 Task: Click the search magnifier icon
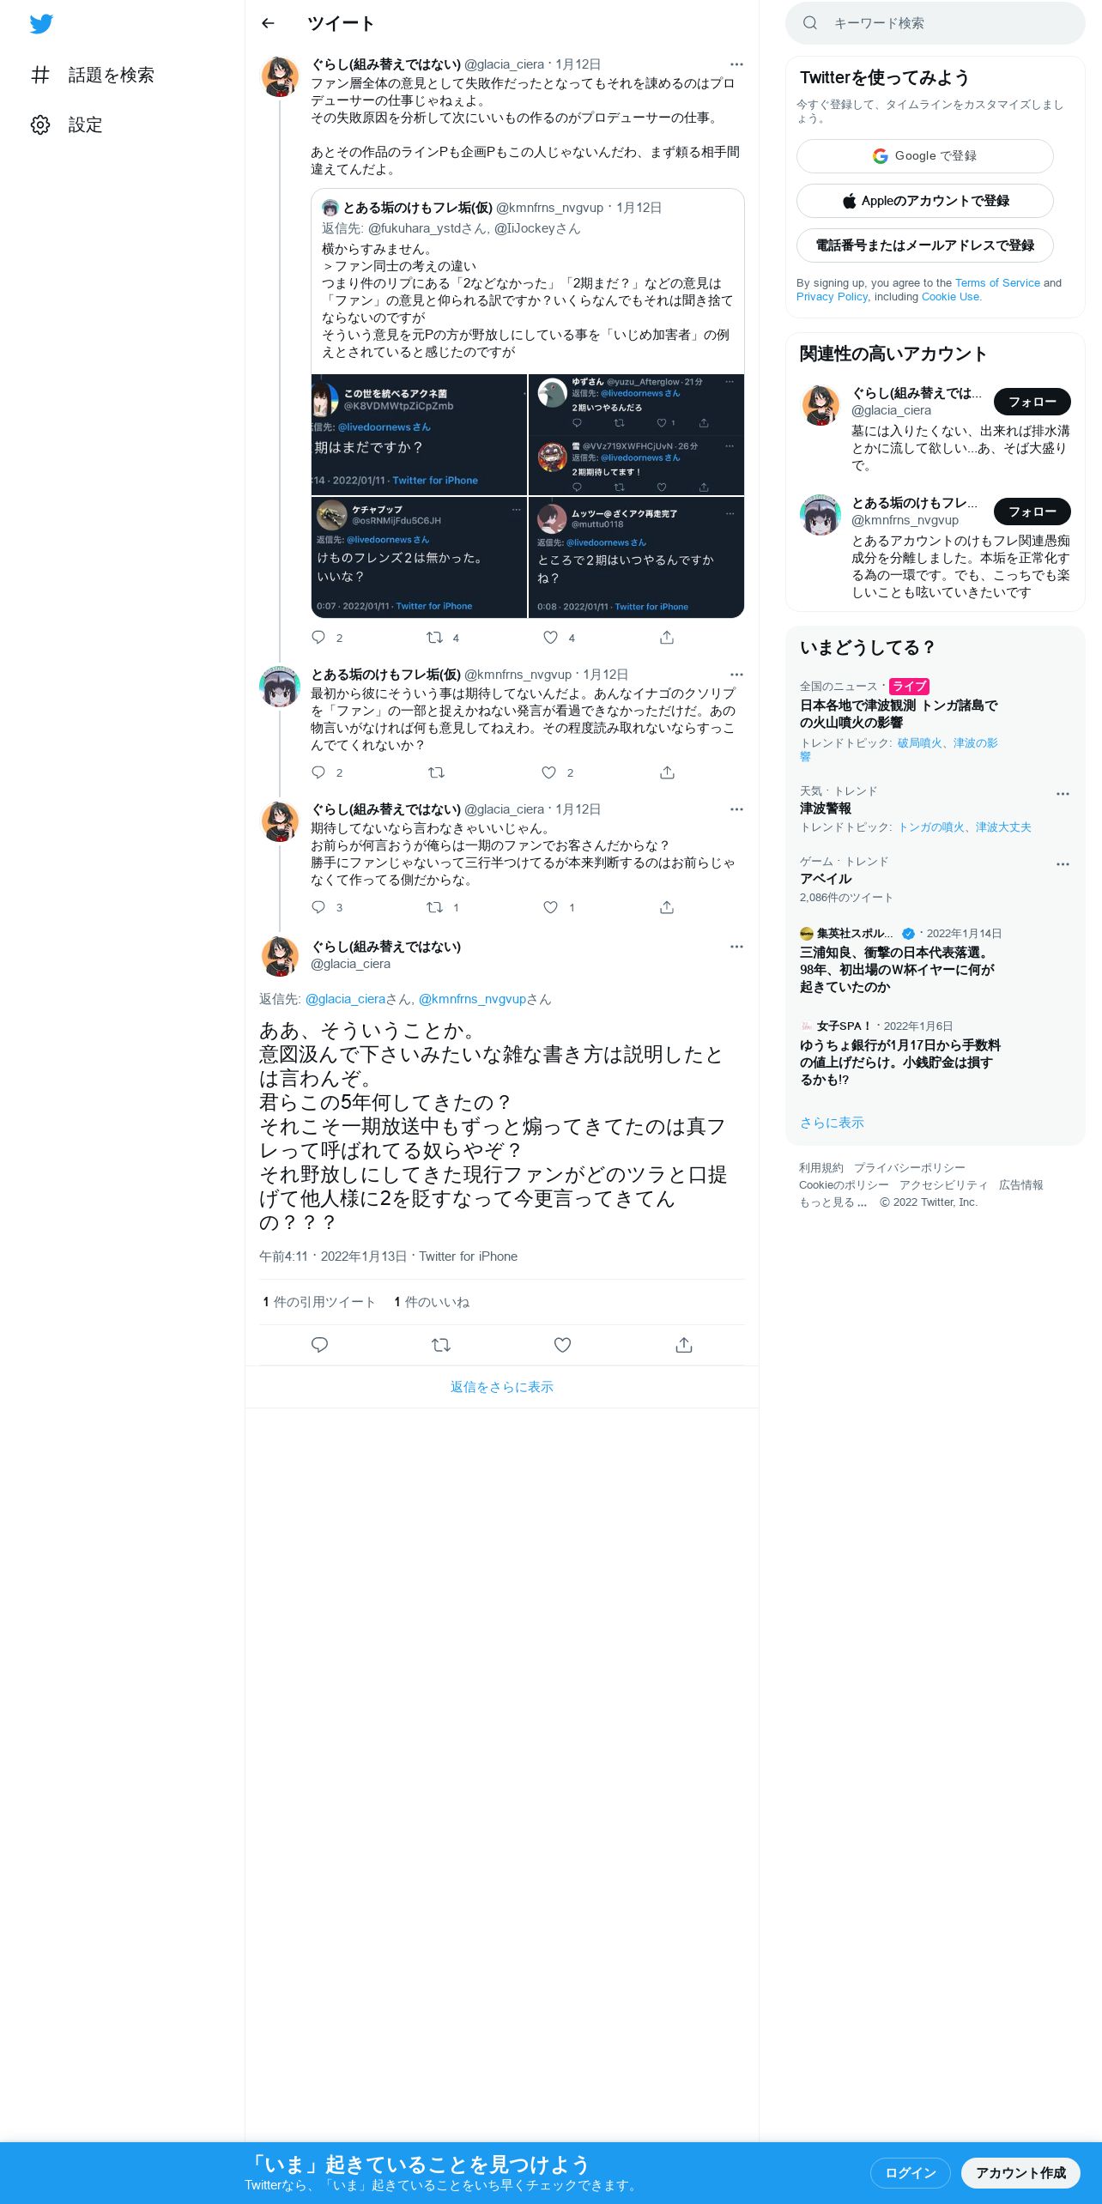click(809, 23)
